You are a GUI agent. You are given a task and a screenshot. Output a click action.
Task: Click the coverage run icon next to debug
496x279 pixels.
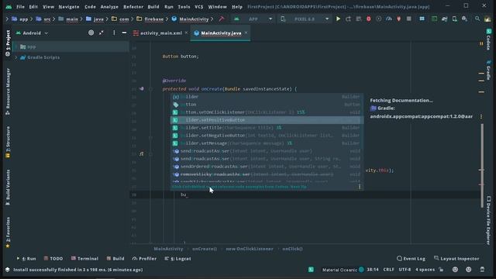(379, 19)
